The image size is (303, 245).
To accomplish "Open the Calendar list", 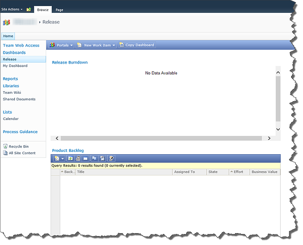I will (x=10, y=119).
